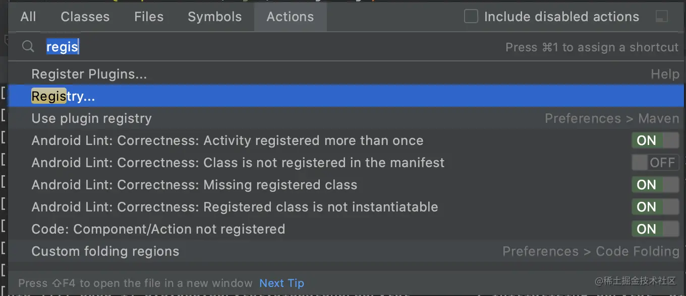Select the Symbols tab
The height and width of the screenshot is (296, 686).
214,17
